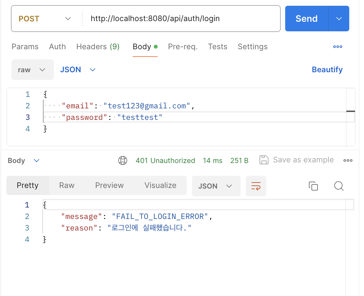Screen dimensions: 364x296
Task: Expand the response Body chevron dropdown
Action: (x=37, y=160)
